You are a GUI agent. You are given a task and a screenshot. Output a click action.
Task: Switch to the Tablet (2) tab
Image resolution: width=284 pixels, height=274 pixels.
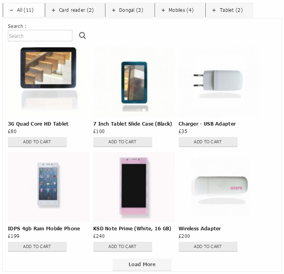point(229,10)
